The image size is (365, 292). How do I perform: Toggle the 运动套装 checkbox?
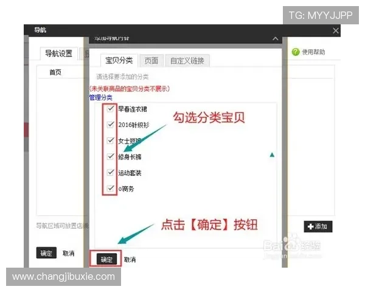(x=110, y=173)
